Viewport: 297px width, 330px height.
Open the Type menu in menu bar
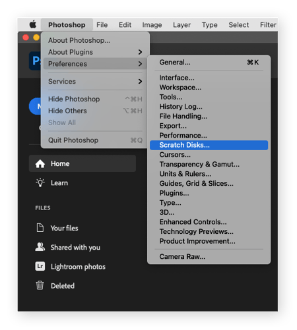click(209, 25)
